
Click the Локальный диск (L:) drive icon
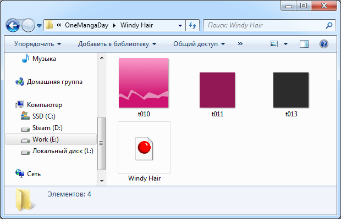25,152
